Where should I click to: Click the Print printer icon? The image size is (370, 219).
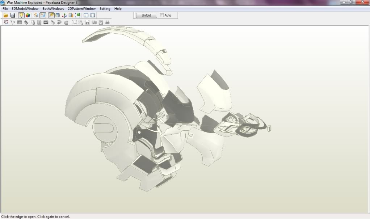click(108, 22)
